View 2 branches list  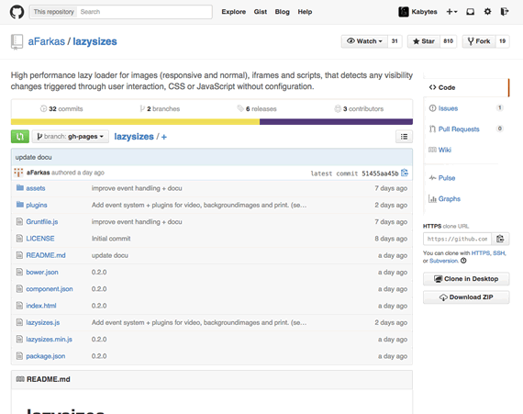[160, 108]
